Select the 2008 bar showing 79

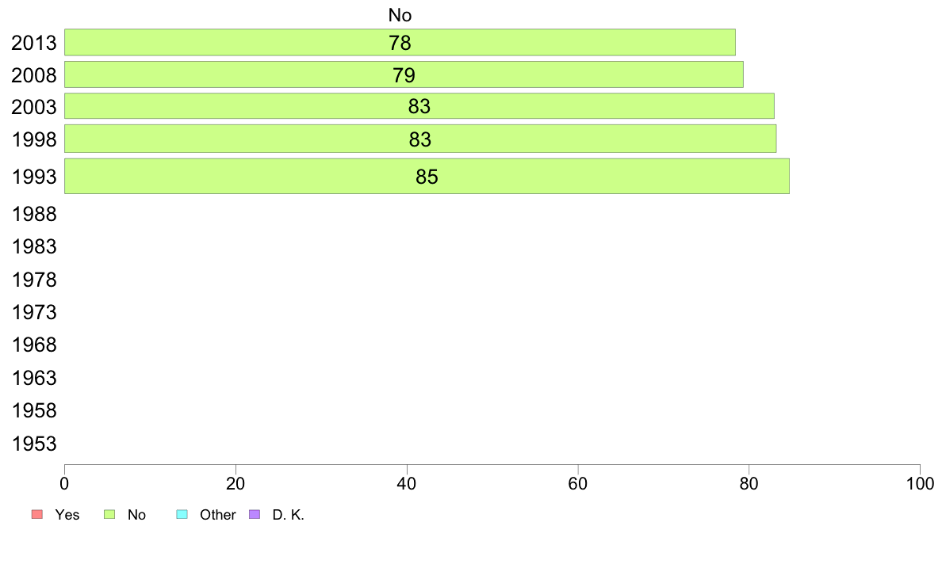pos(404,74)
